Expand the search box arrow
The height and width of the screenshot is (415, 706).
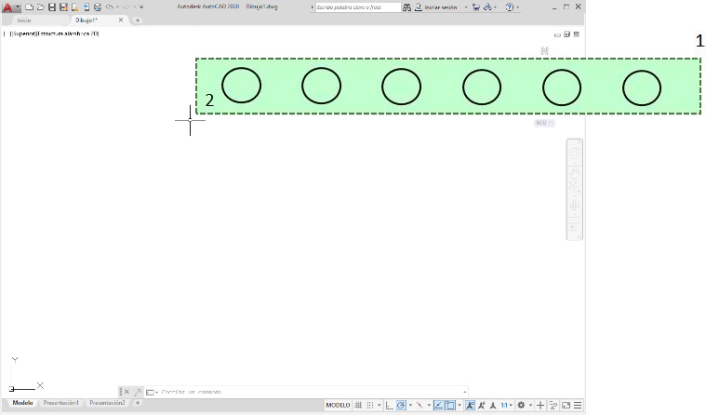(x=312, y=7)
